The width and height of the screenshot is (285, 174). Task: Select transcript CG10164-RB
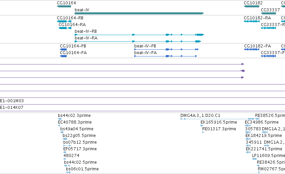70,18
